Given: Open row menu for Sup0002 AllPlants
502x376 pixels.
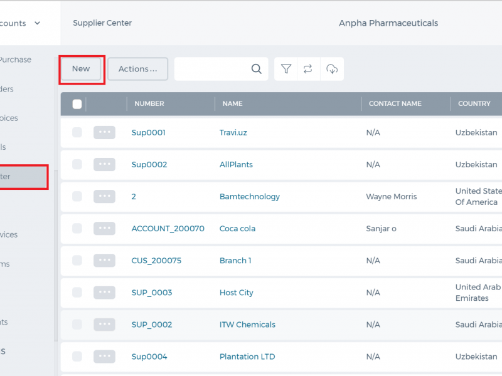Looking at the screenshot, I should (x=104, y=164).
